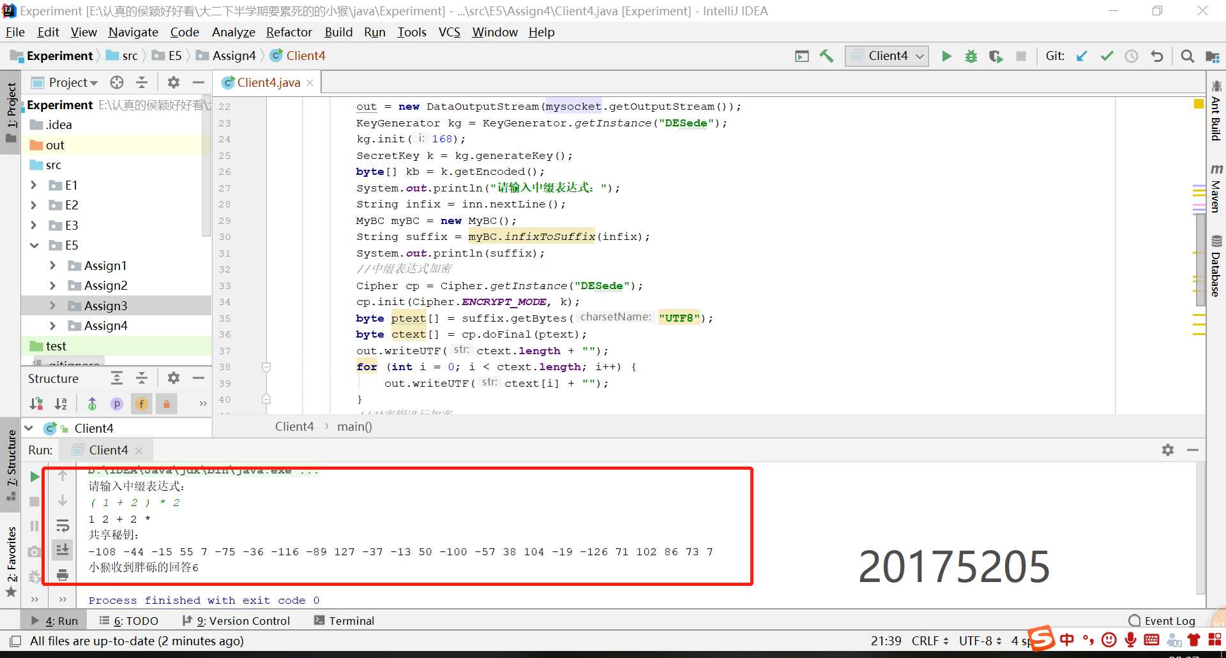This screenshot has width=1226, height=658.
Task: Click the Run console vertical scrollbar
Action: coord(1200,530)
